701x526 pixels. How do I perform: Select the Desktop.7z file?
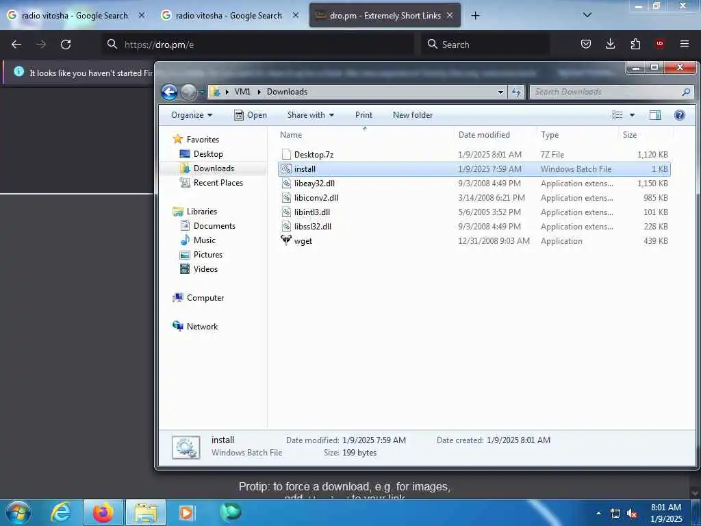point(474,155)
